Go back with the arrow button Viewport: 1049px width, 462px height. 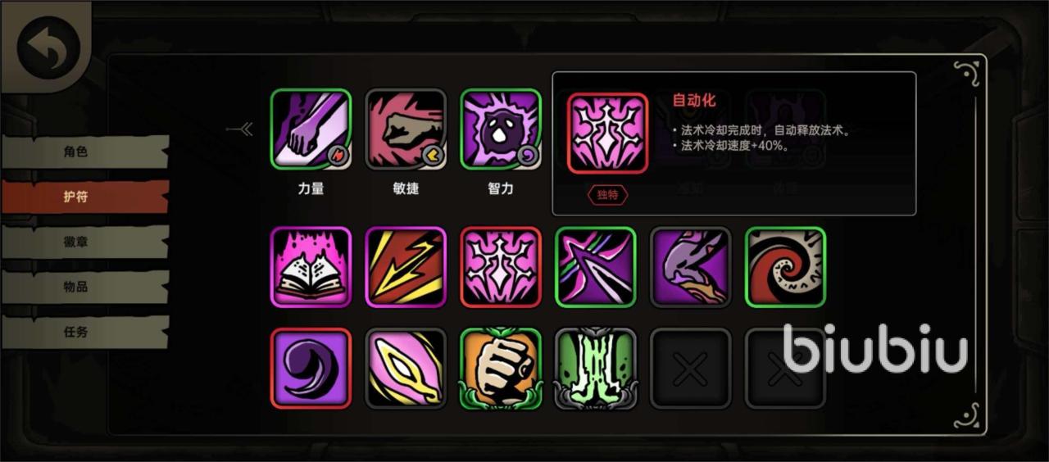[x=48, y=48]
